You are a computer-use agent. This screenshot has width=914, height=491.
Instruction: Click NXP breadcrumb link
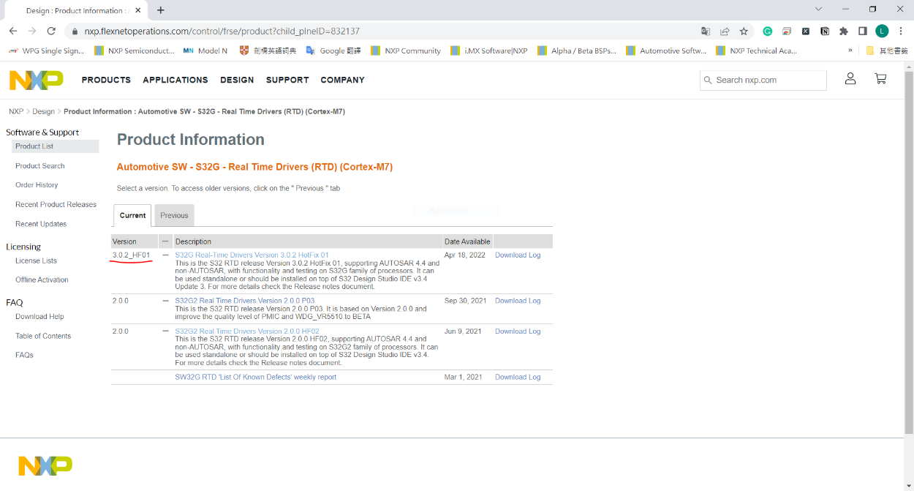click(x=16, y=111)
